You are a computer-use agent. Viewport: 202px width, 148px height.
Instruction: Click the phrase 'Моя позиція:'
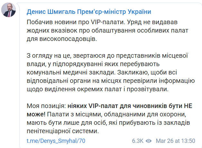tap(46, 106)
